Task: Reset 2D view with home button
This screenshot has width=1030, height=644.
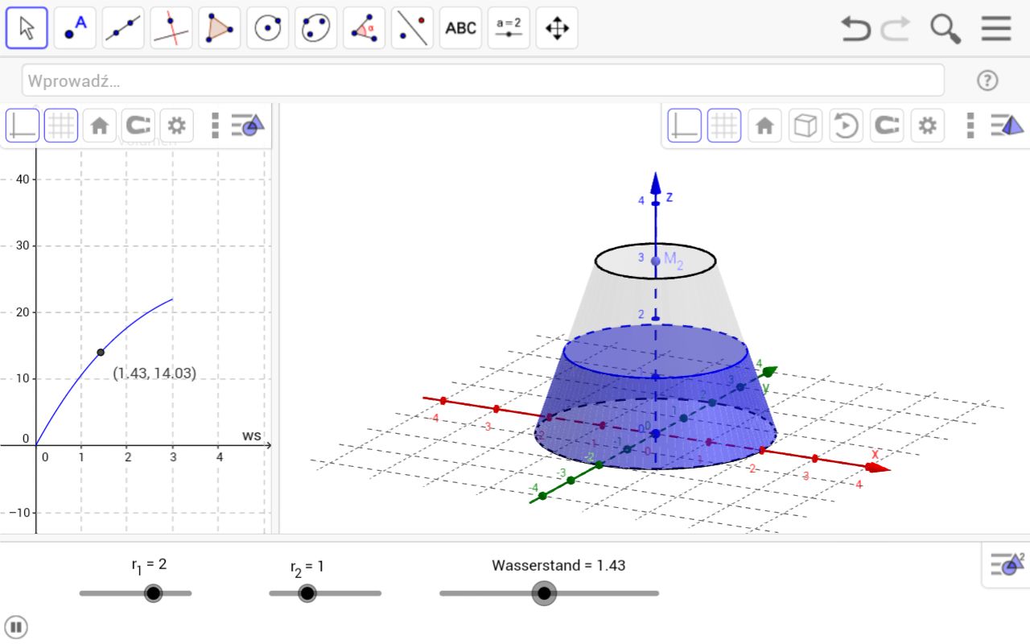Action: 100,126
